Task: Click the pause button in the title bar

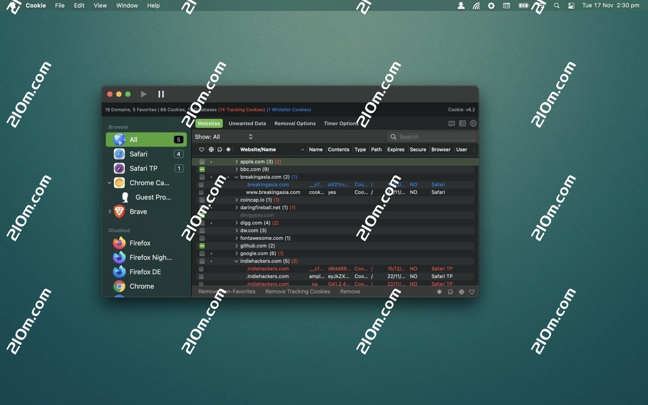Action: (161, 94)
